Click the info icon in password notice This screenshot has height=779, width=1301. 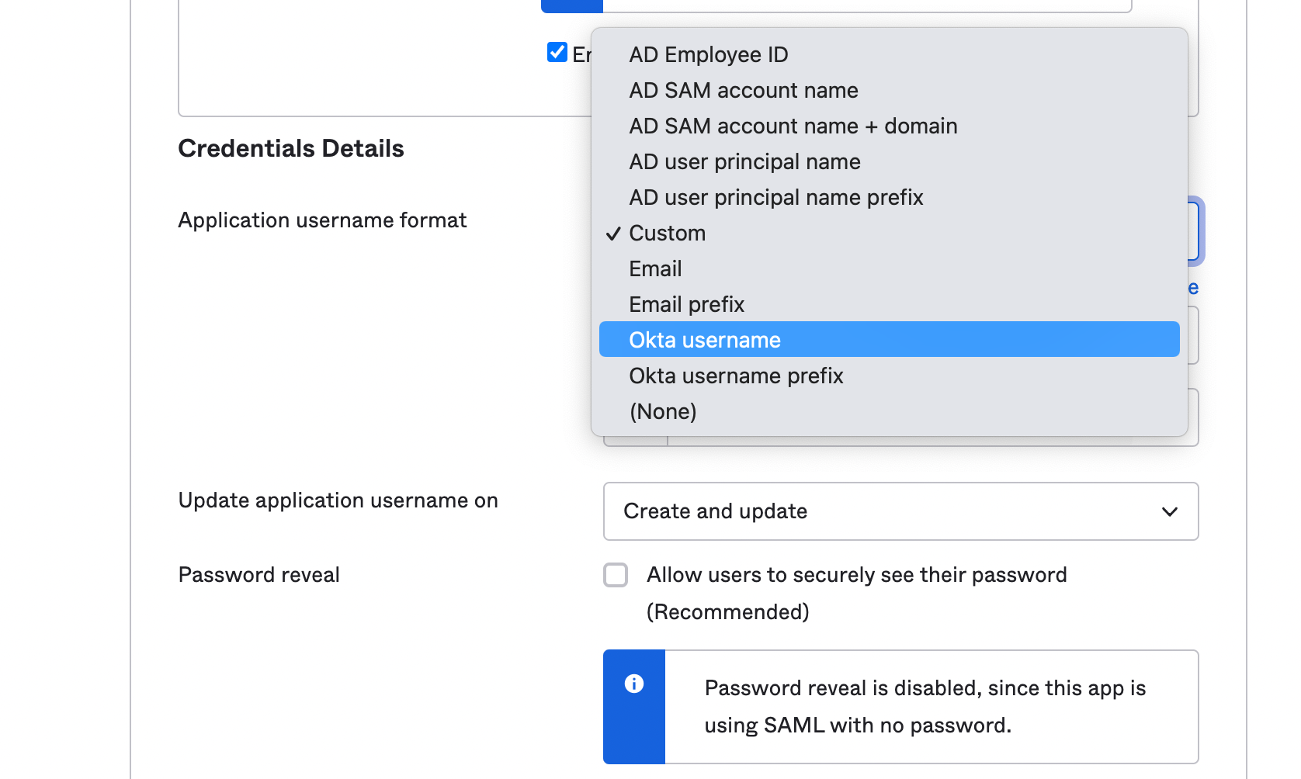point(634,684)
